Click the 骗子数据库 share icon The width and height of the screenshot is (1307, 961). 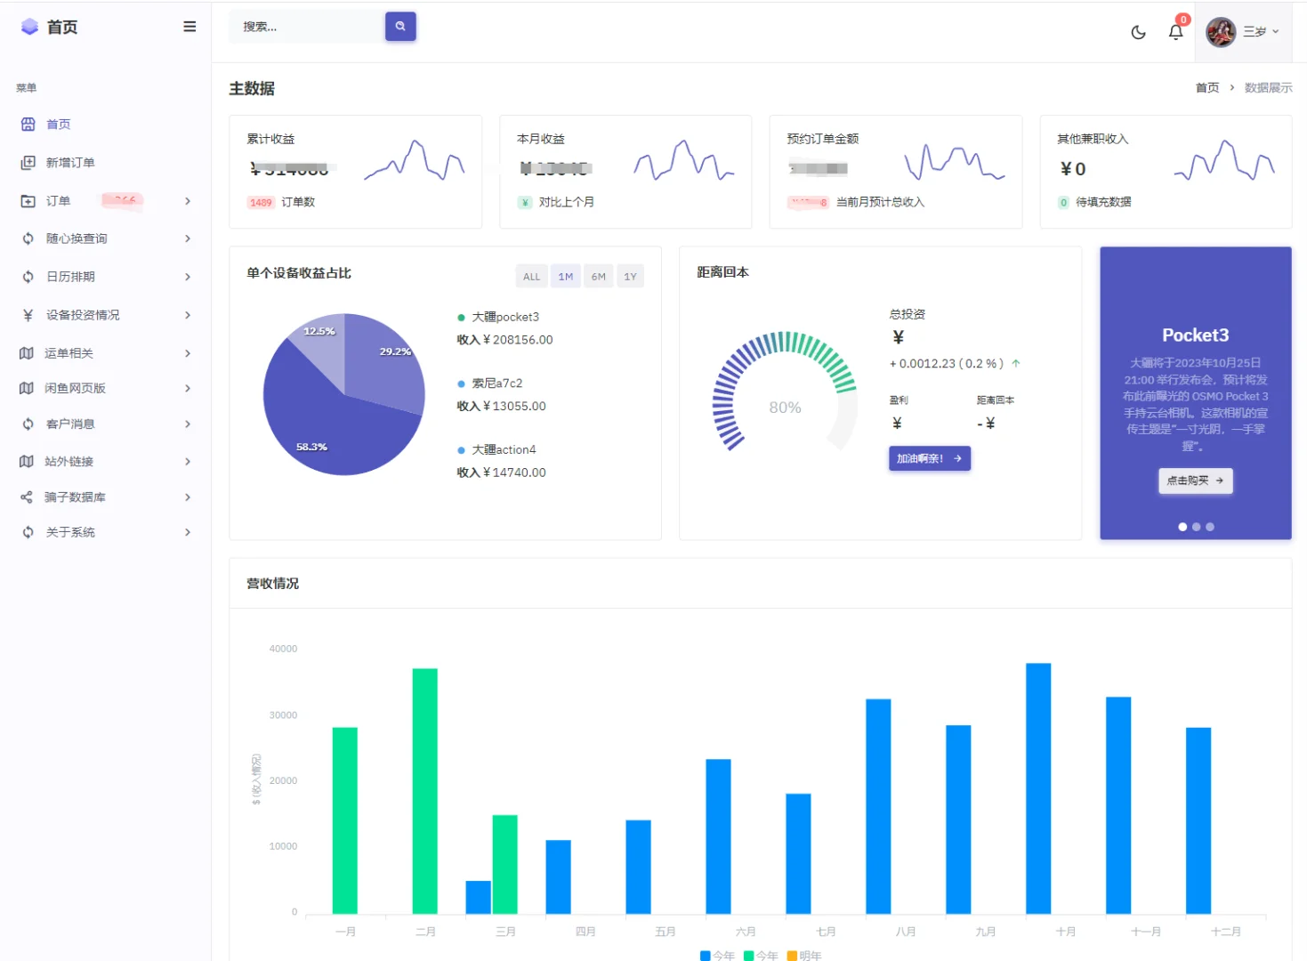pos(28,497)
